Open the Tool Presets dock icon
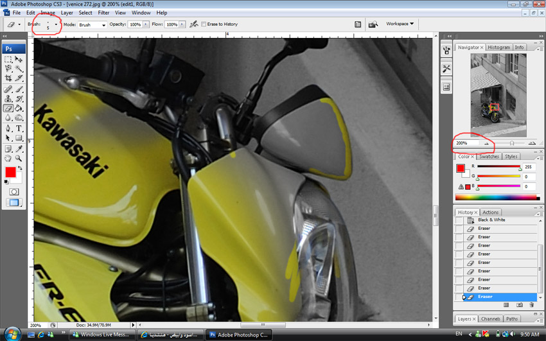The image size is (546, 341). (x=446, y=69)
